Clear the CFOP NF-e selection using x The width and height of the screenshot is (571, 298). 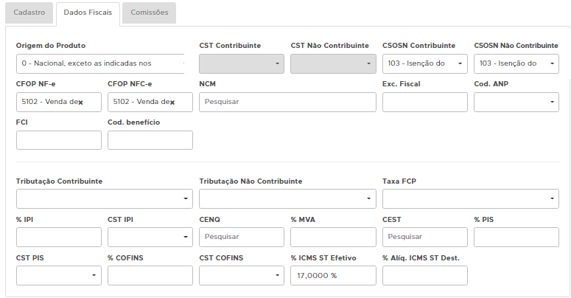(80, 103)
